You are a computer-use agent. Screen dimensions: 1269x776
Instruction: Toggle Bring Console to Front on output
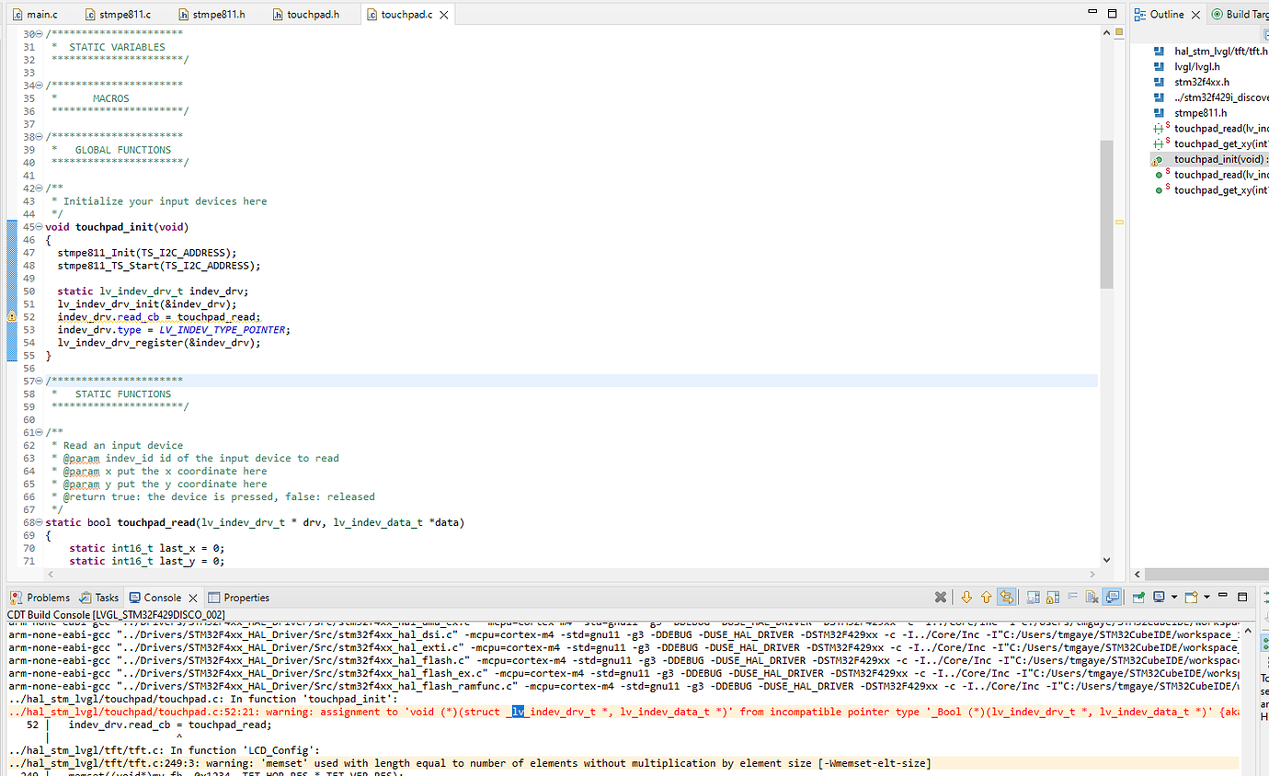tap(1113, 598)
